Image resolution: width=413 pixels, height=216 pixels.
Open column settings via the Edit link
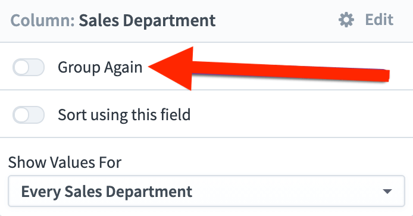(379, 20)
